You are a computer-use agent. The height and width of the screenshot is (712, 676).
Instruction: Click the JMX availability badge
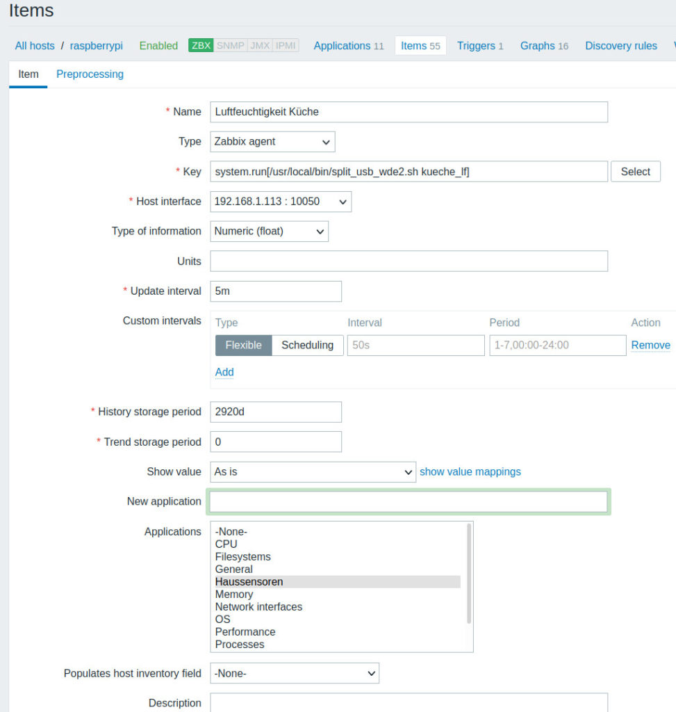pos(260,45)
